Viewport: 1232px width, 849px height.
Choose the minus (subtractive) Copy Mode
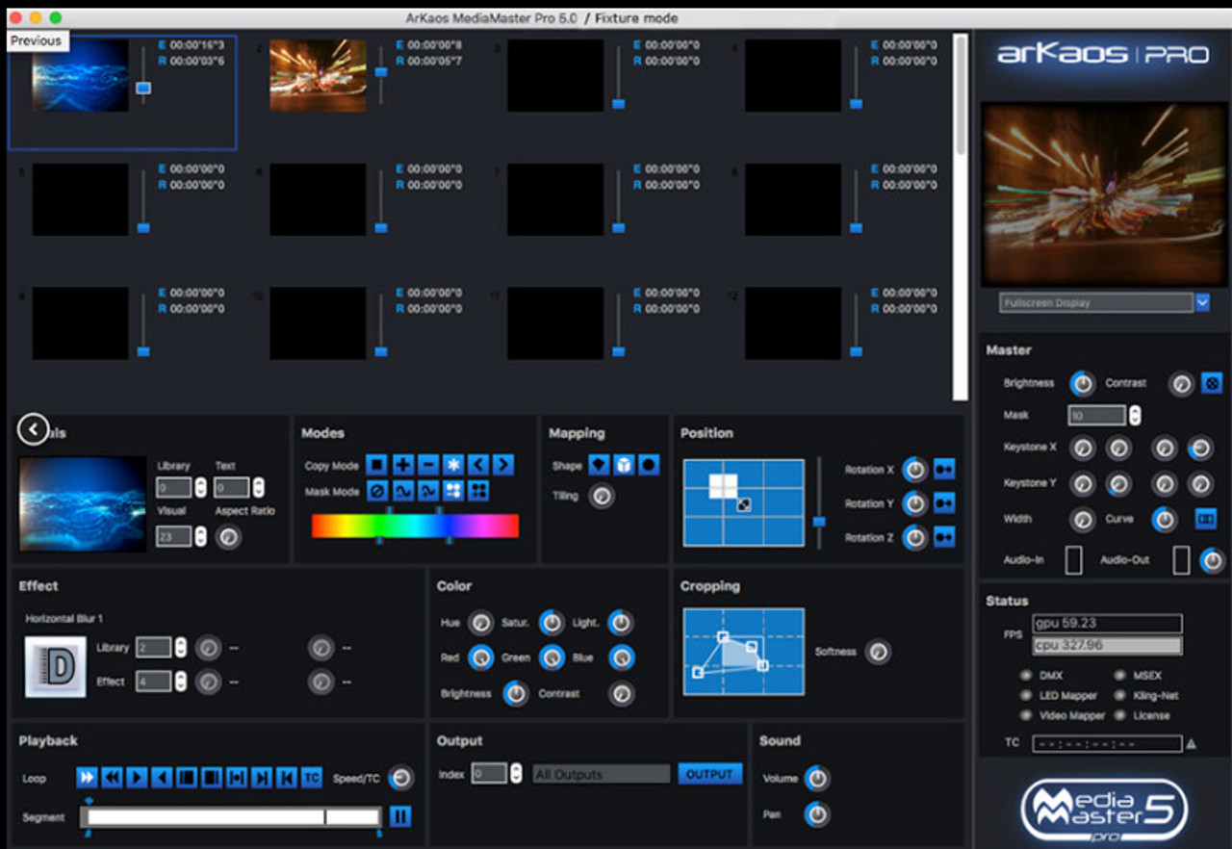click(x=427, y=465)
